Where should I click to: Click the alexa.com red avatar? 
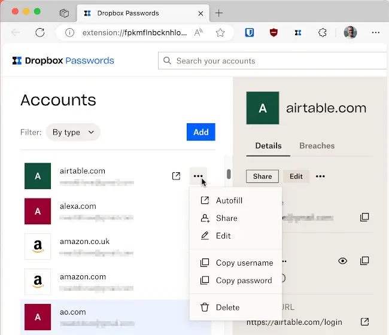[38, 211]
